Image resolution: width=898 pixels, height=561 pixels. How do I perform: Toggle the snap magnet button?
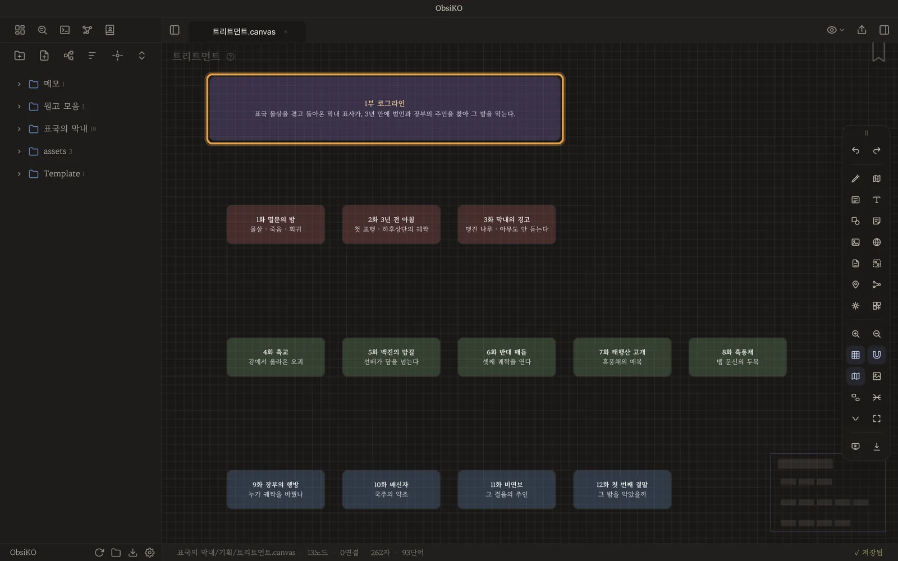(x=877, y=355)
